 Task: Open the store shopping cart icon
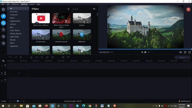tap(94, 9)
